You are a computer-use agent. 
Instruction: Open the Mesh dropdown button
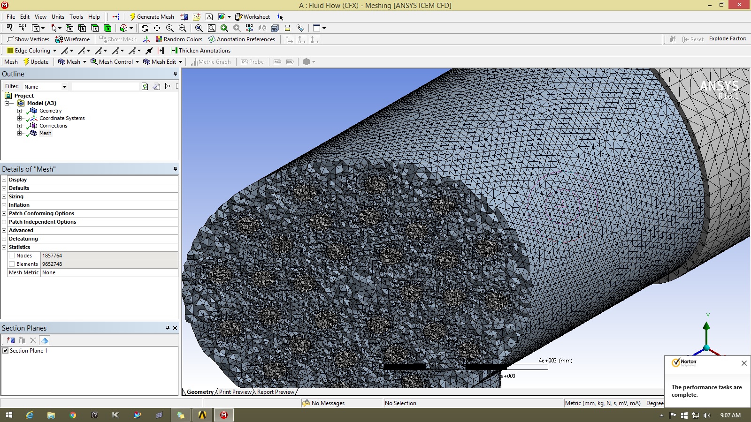(x=72, y=62)
